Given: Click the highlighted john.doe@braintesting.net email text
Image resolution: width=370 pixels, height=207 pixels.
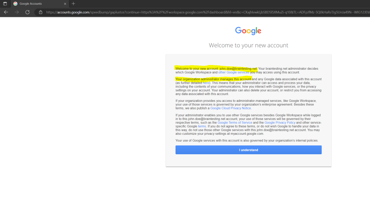Looking at the screenshot, I should point(238,69).
